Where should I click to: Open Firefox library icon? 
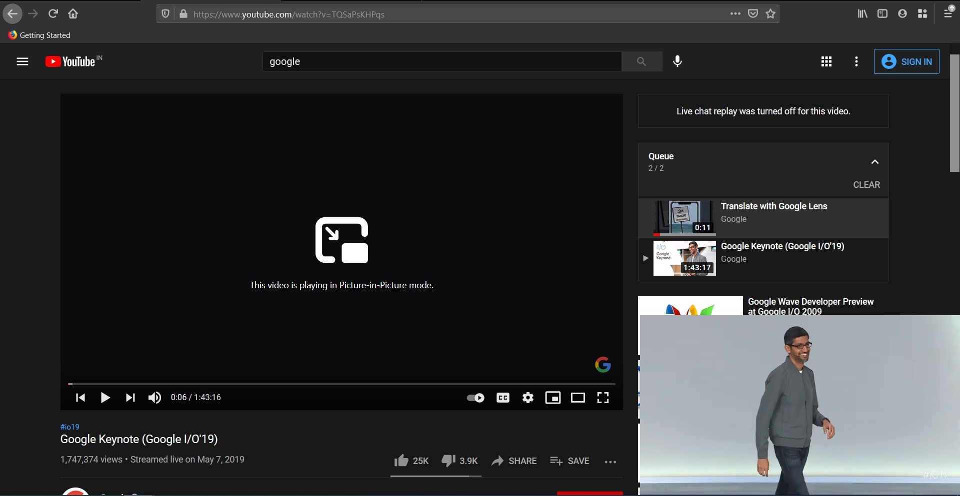(862, 13)
